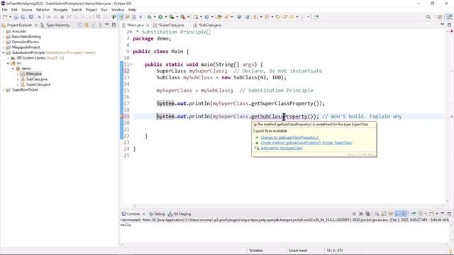
Task: Open the Window menu
Action: click(118, 9)
